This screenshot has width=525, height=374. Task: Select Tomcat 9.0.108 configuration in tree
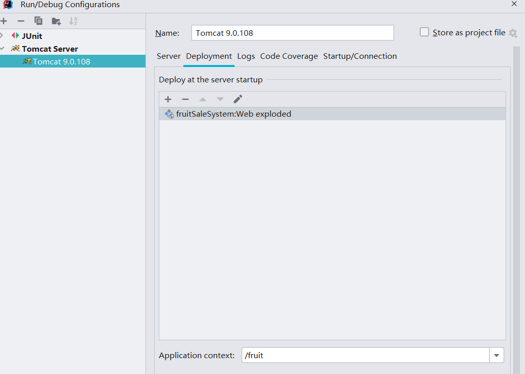(61, 62)
